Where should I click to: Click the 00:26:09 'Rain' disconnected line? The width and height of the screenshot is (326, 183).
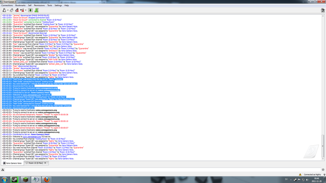[x=19, y=66]
